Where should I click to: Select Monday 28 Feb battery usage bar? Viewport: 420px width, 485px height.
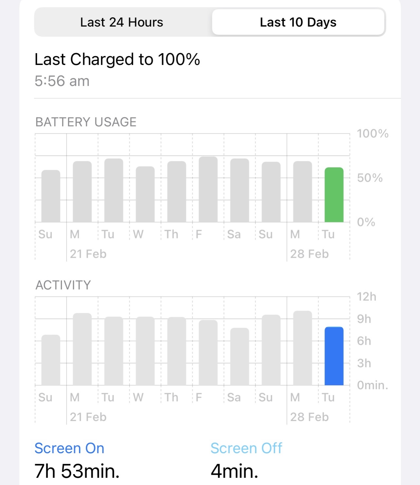[x=302, y=192]
